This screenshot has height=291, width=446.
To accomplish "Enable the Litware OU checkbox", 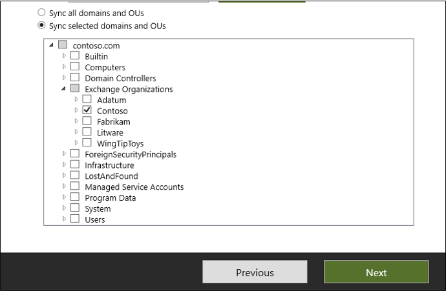I will [x=87, y=132].
